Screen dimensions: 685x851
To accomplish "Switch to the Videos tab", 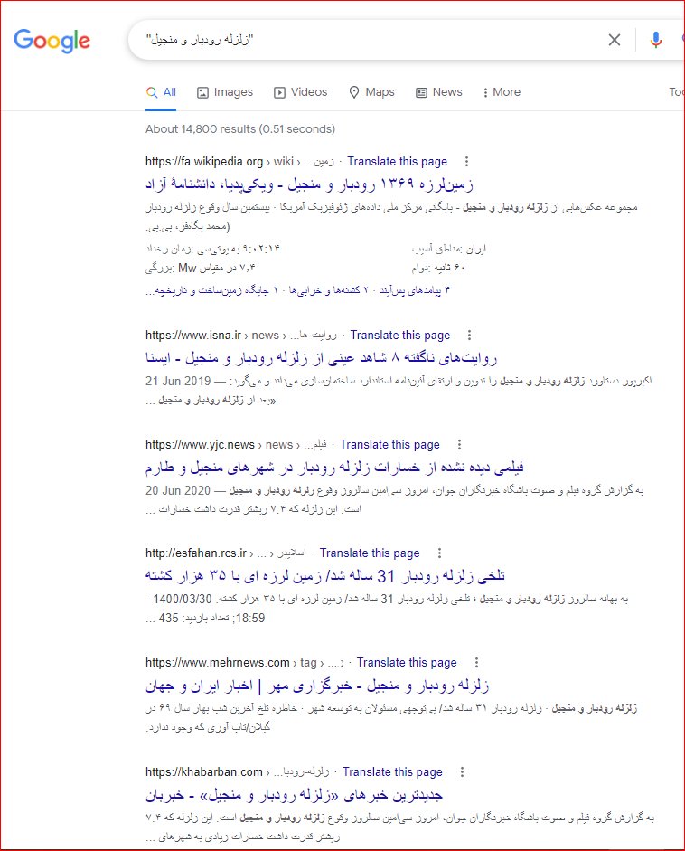I will [300, 92].
